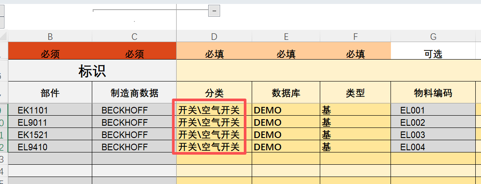Viewport: 481px width, 184px height.
Task: Click the upper outline level button
Action: (x=2, y=10)
